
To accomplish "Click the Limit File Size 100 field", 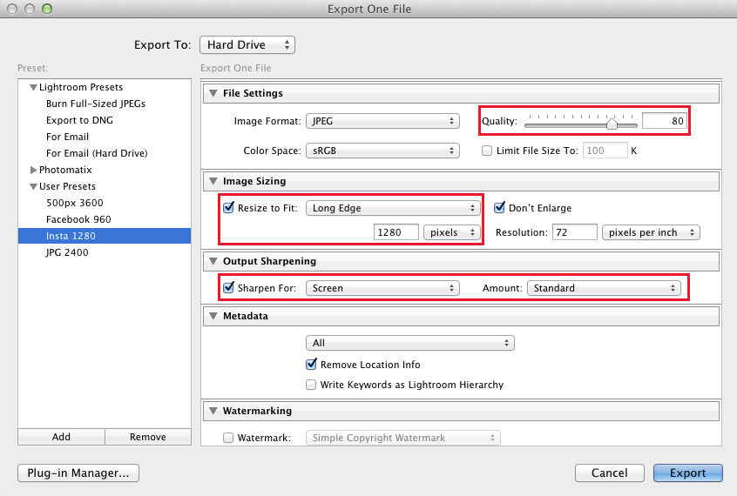I will [x=605, y=151].
